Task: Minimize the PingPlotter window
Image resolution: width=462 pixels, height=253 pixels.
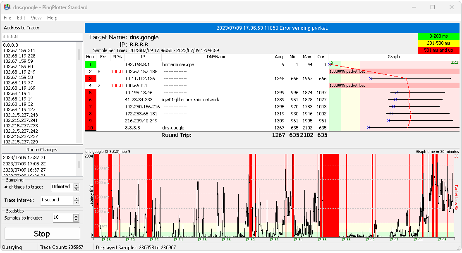Action: coord(414,7)
